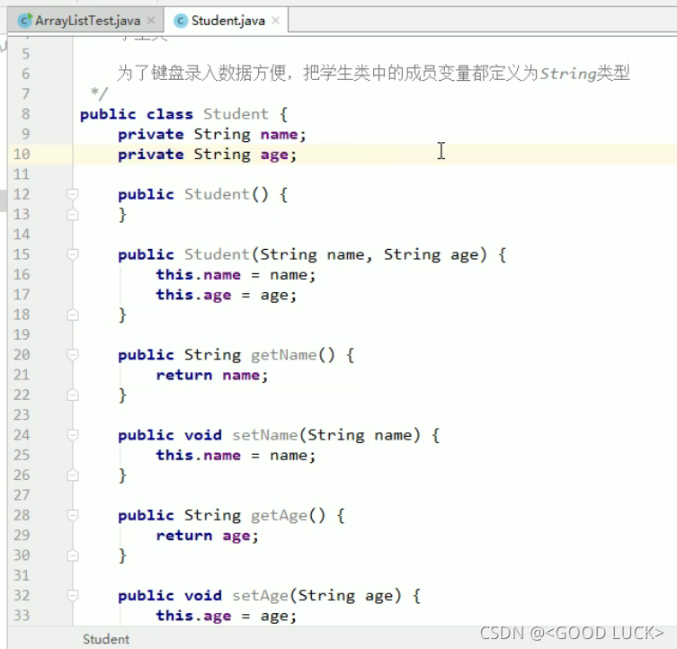Image resolution: width=677 pixels, height=649 pixels.
Task: Click 'String' type on line 10
Action: tap(222, 154)
